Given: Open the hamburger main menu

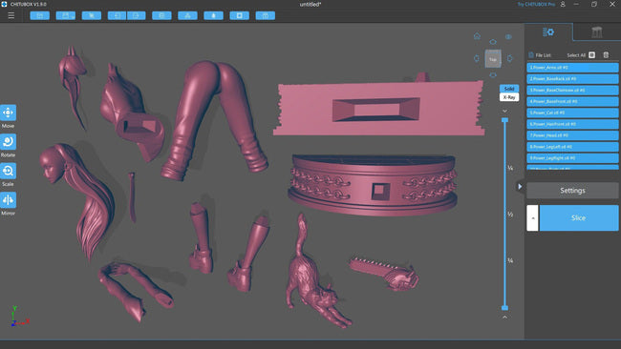Looking at the screenshot, I should click(x=11, y=15).
